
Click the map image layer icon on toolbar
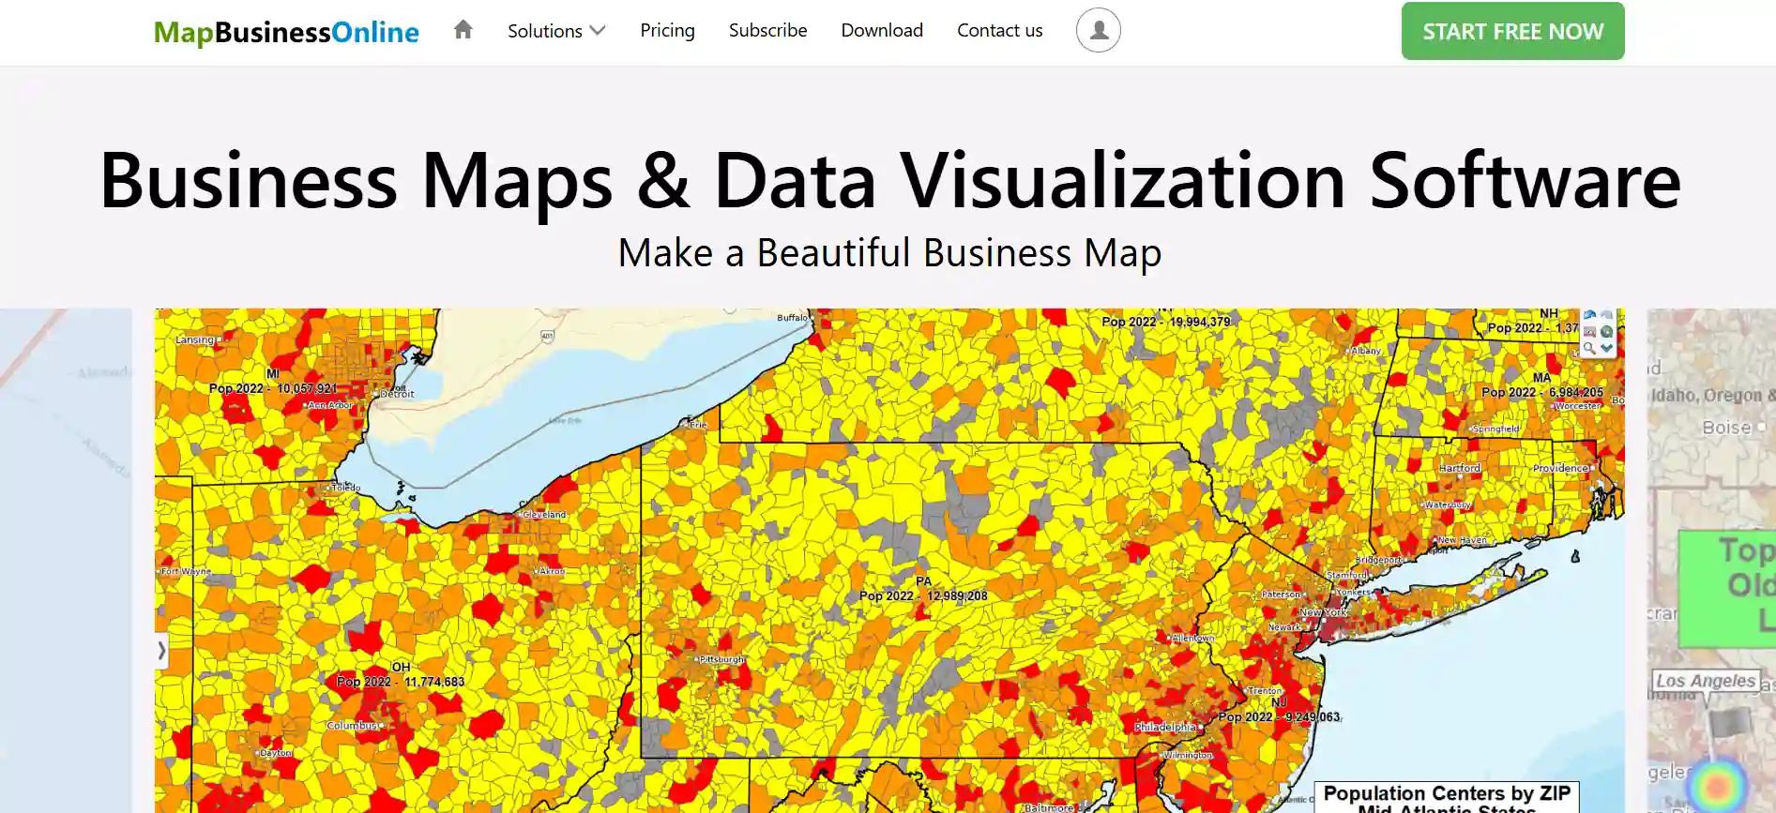(x=1589, y=332)
